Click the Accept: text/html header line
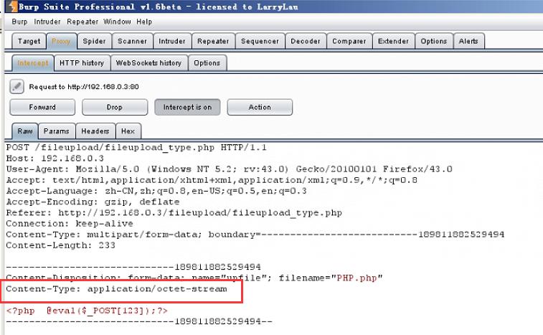Image resolution: width=543 pixels, height=335 pixels. click(x=211, y=181)
